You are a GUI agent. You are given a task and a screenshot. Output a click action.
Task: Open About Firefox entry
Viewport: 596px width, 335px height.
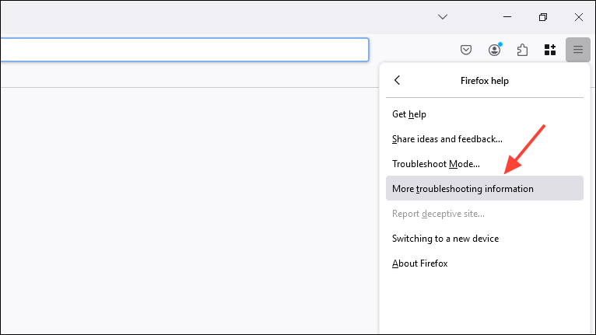point(484,263)
